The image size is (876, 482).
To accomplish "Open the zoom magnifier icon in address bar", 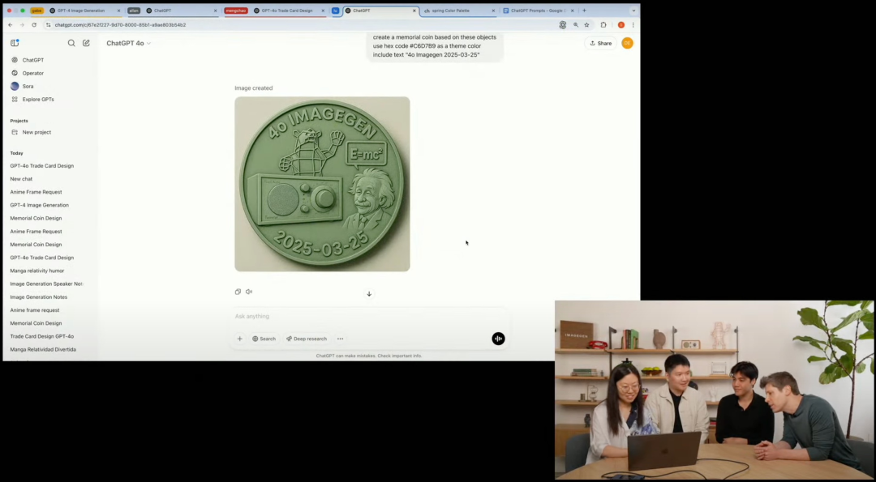I will tap(575, 25).
